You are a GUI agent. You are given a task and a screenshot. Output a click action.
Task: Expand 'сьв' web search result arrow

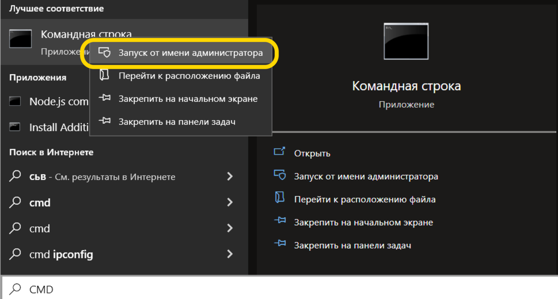[x=230, y=176]
